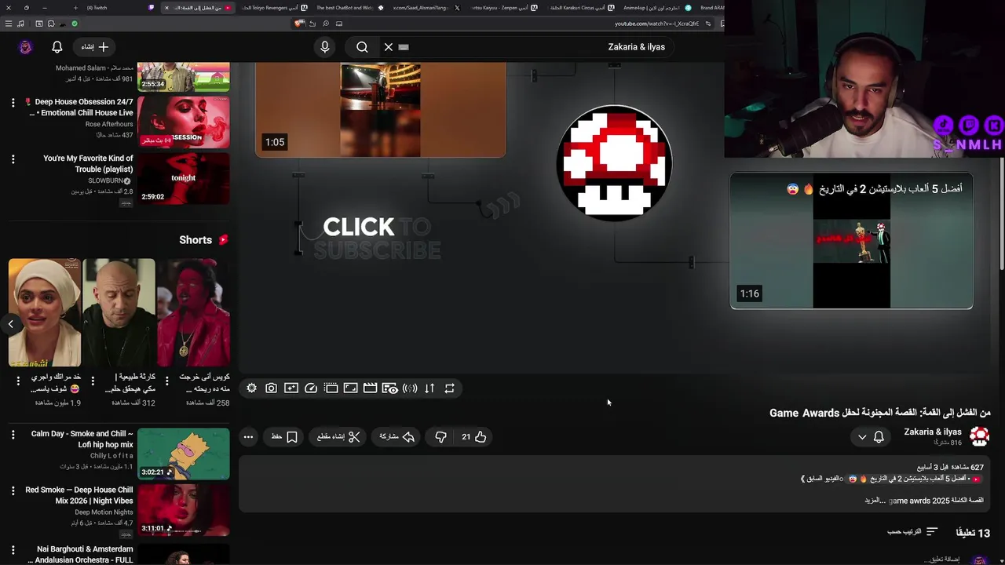Click the clapperboard icon

(x=371, y=388)
